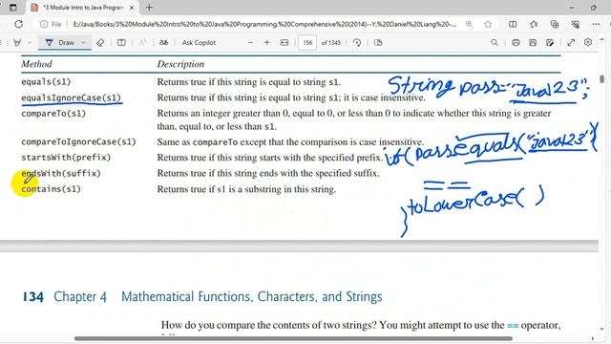Fit page to width

(284, 42)
